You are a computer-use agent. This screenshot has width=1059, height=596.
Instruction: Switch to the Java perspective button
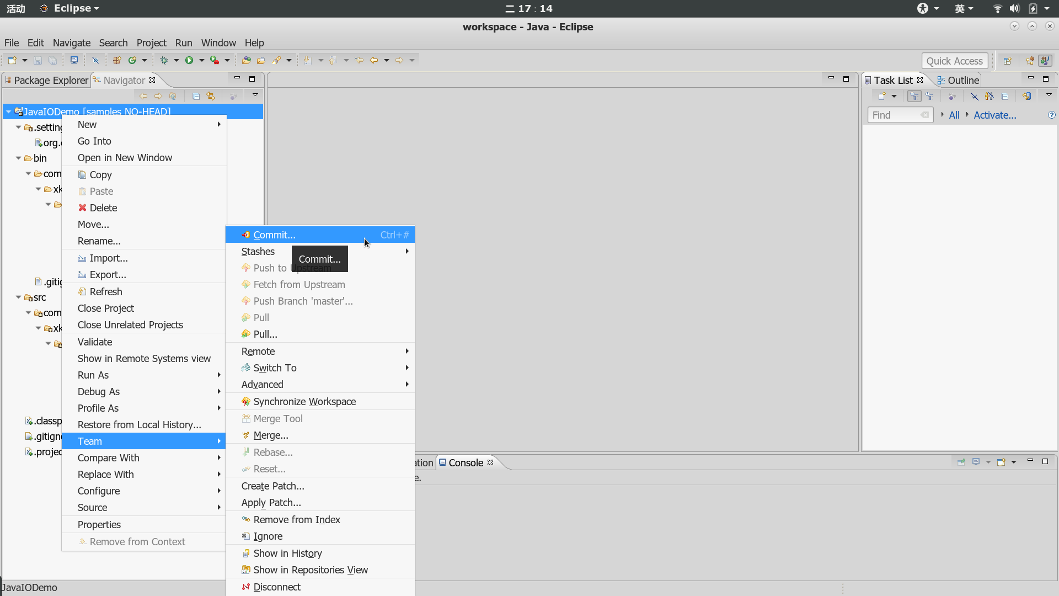[x=1045, y=61]
